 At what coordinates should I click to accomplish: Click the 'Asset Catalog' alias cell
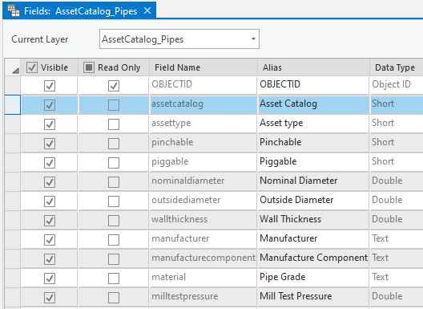[313, 104]
